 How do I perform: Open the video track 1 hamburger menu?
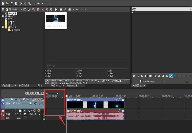click(3, 100)
